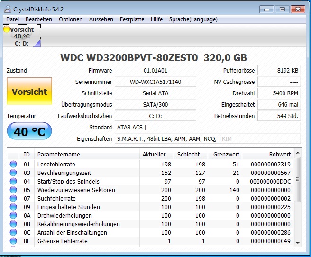Minimize the CrystalDiskInfo window

266,9
